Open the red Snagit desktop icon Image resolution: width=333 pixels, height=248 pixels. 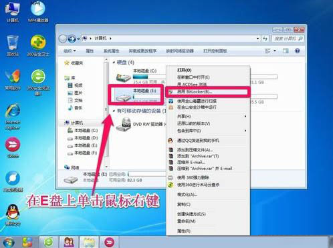click(x=13, y=147)
